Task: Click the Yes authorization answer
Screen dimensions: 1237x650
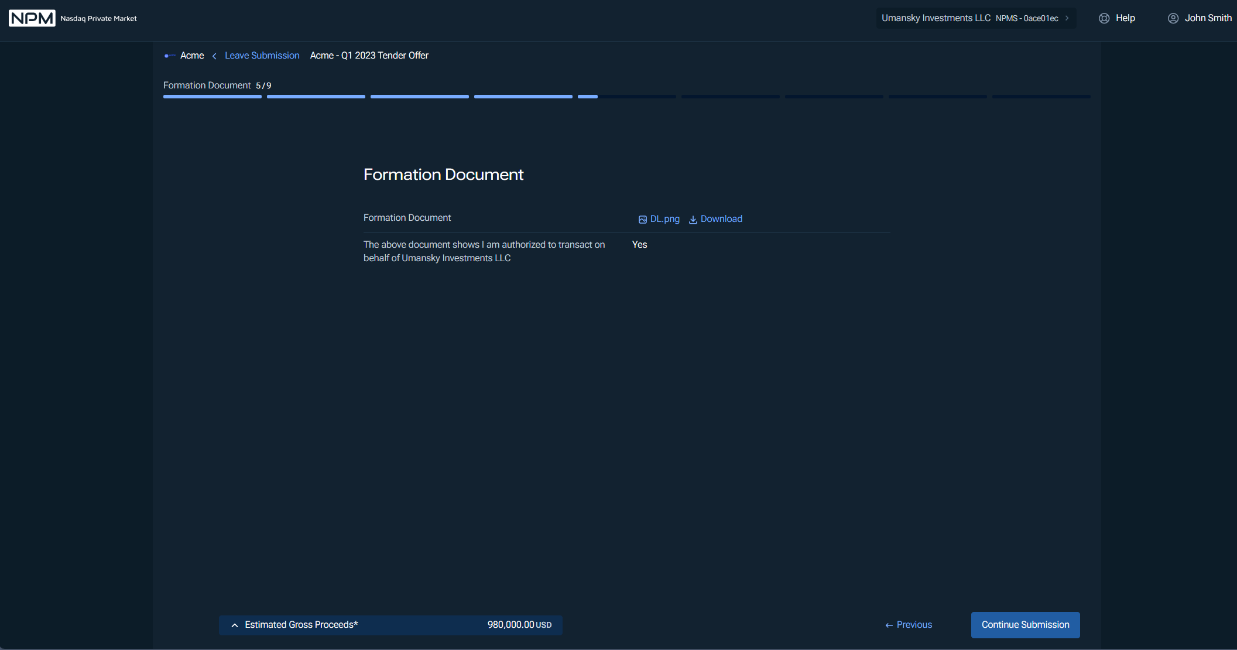Action: [640, 245]
